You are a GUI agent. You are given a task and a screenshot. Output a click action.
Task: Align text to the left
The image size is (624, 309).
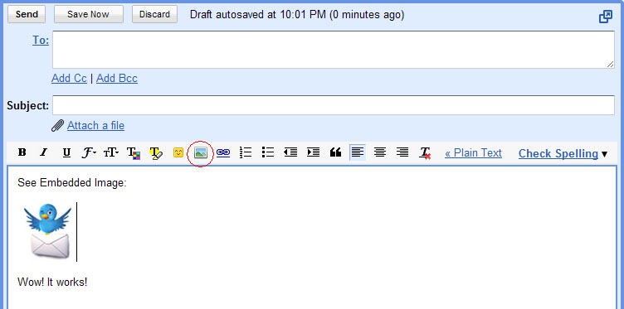pos(358,152)
